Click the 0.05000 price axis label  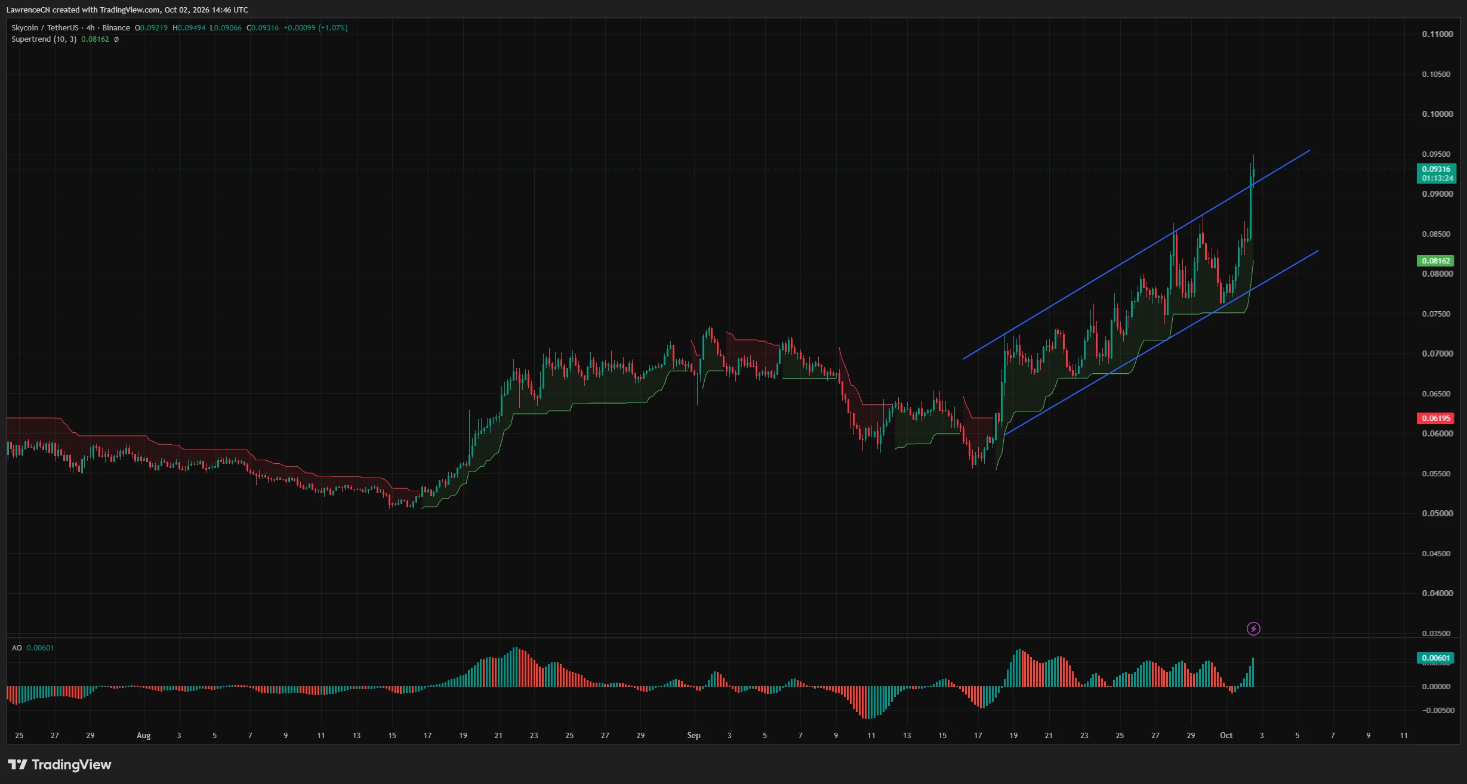click(1437, 513)
